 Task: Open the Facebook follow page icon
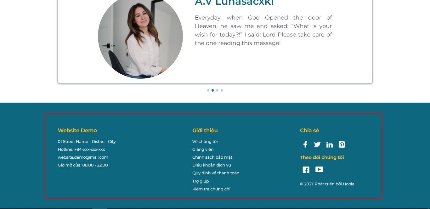point(306,170)
